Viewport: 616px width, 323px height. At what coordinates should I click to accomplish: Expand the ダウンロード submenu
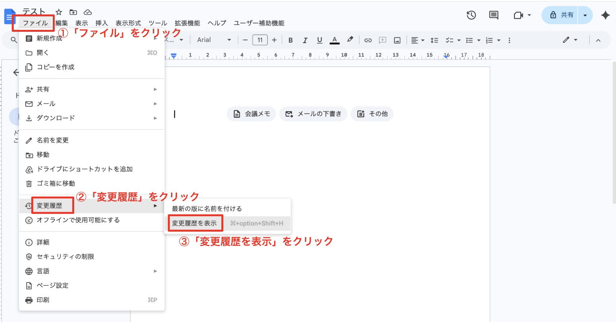92,118
